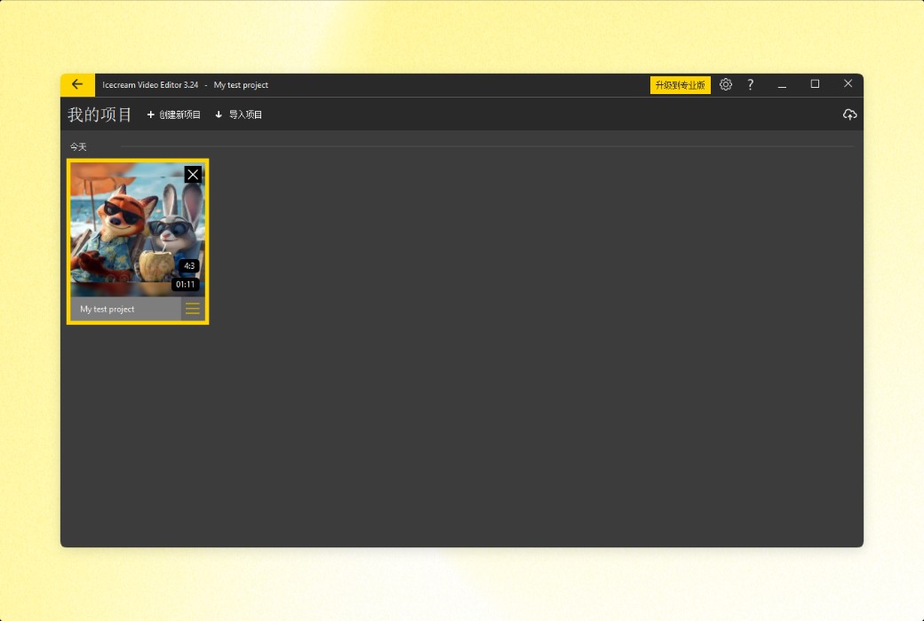Click the 01:11 duration badge
The width and height of the screenshot is (924, 621).
[184, 284]
